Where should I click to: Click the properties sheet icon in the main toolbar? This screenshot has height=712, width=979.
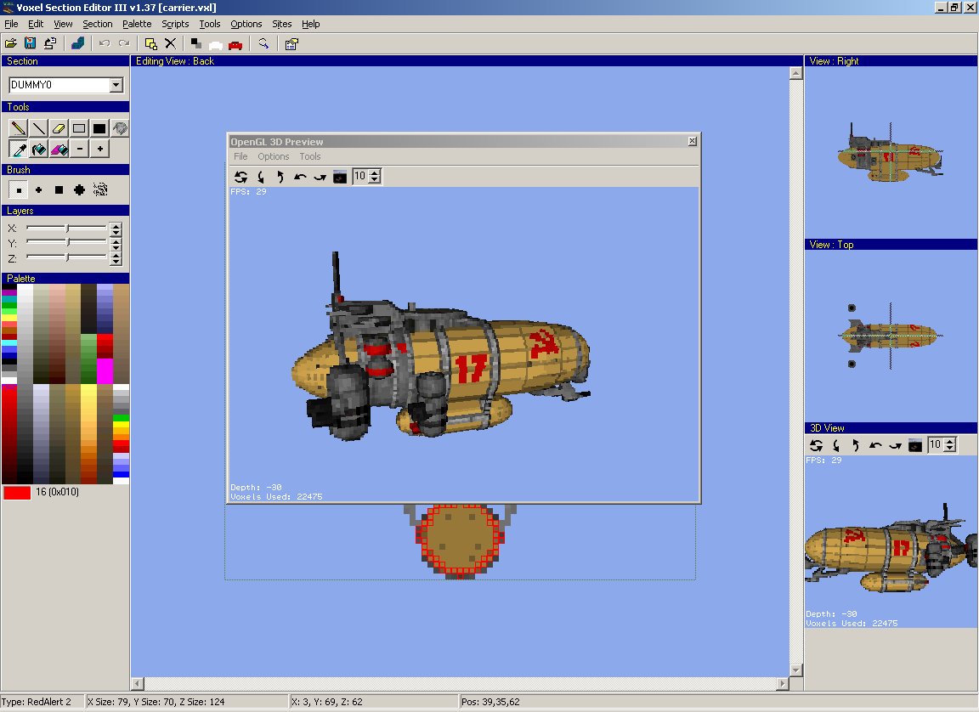[x=291, y=43]
